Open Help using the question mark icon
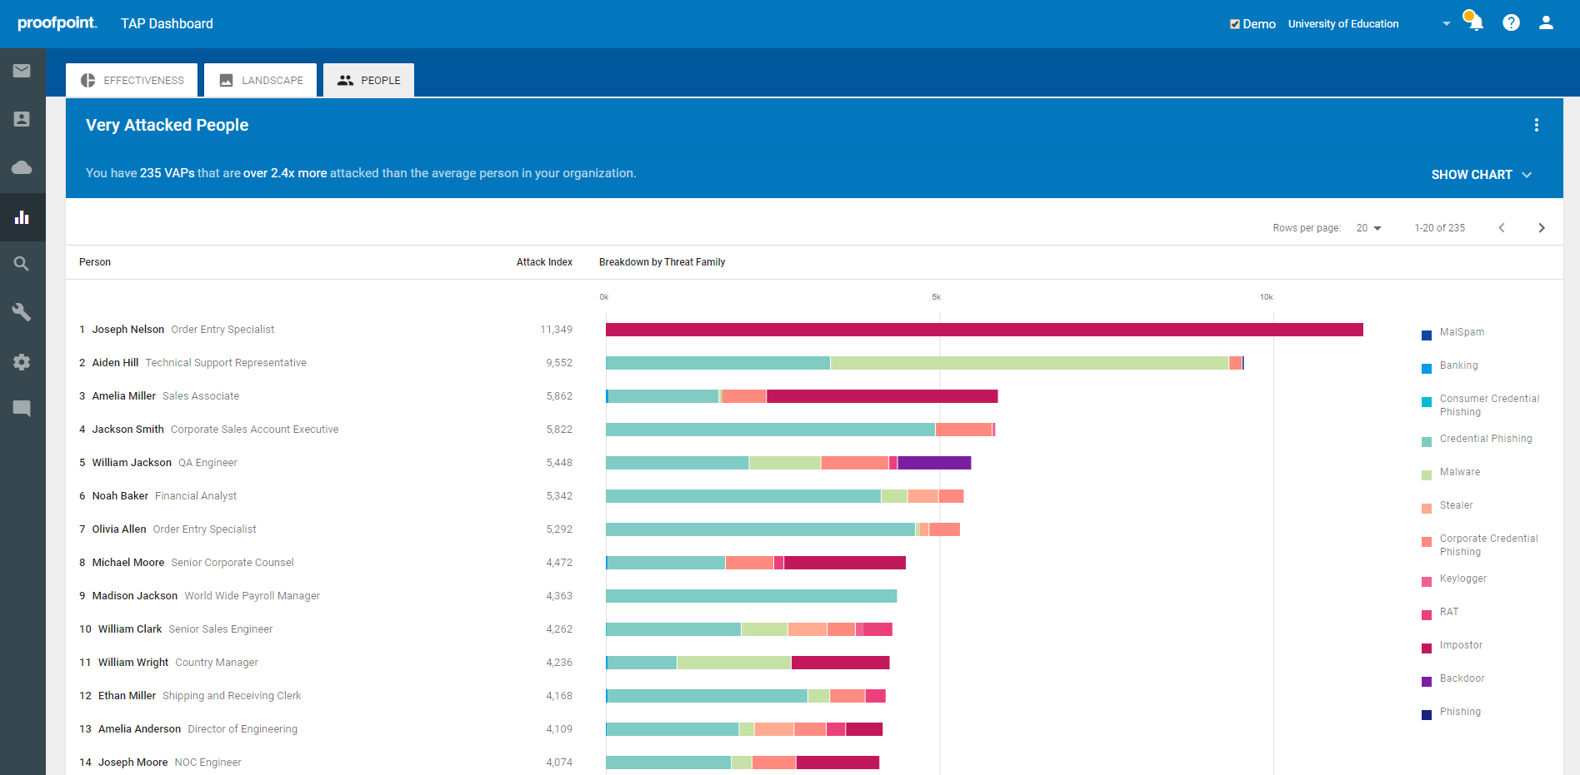Viewport: 1580px width, 775px height. (1511, 22)
